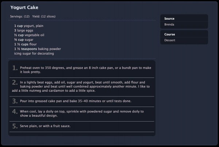Select the 1 ½ cups flour ingredient

point(25,44)
